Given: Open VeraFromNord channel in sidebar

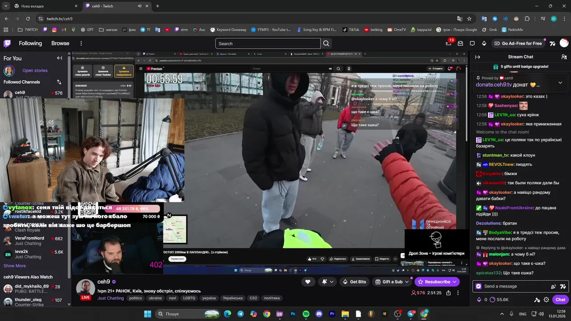Looking at the screenshot, I should (x=33, y=241).
